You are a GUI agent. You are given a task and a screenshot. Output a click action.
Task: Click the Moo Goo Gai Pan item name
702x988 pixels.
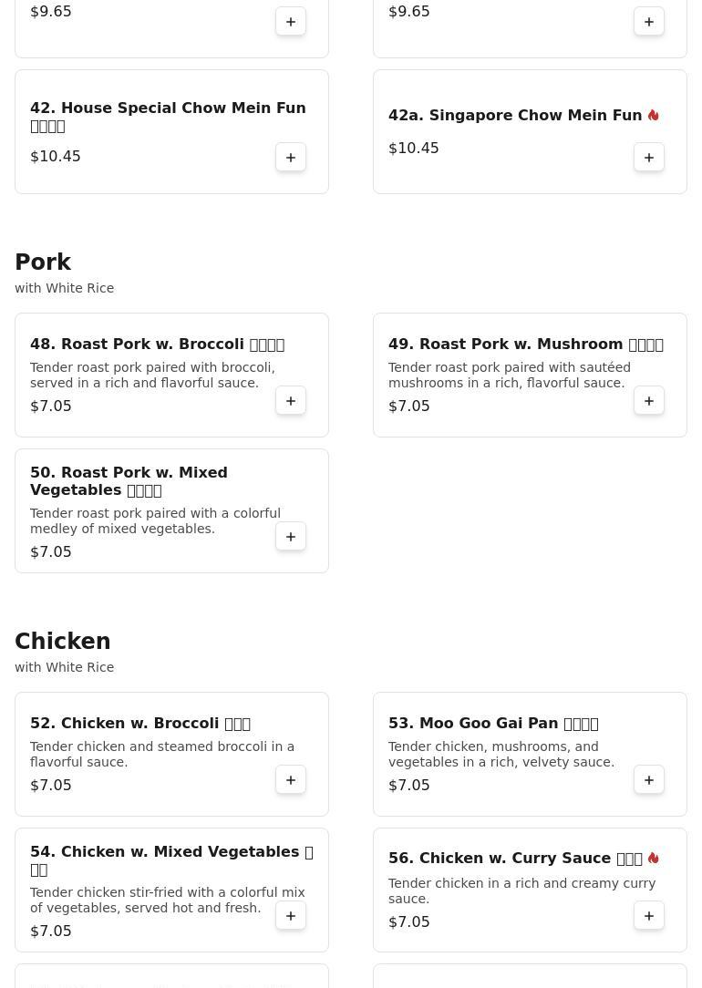click(x=492, y=724)
